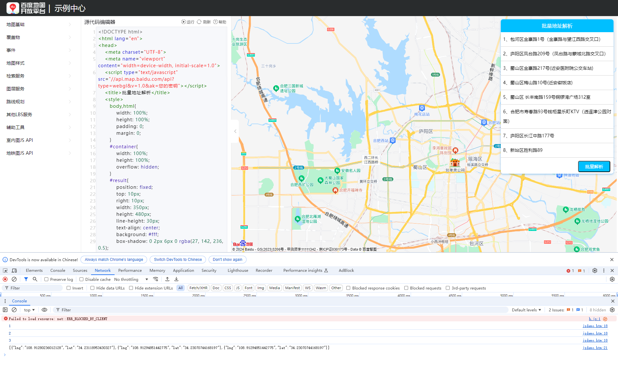
Task: Enable the Preserve log checkbox
Action: 46,279
